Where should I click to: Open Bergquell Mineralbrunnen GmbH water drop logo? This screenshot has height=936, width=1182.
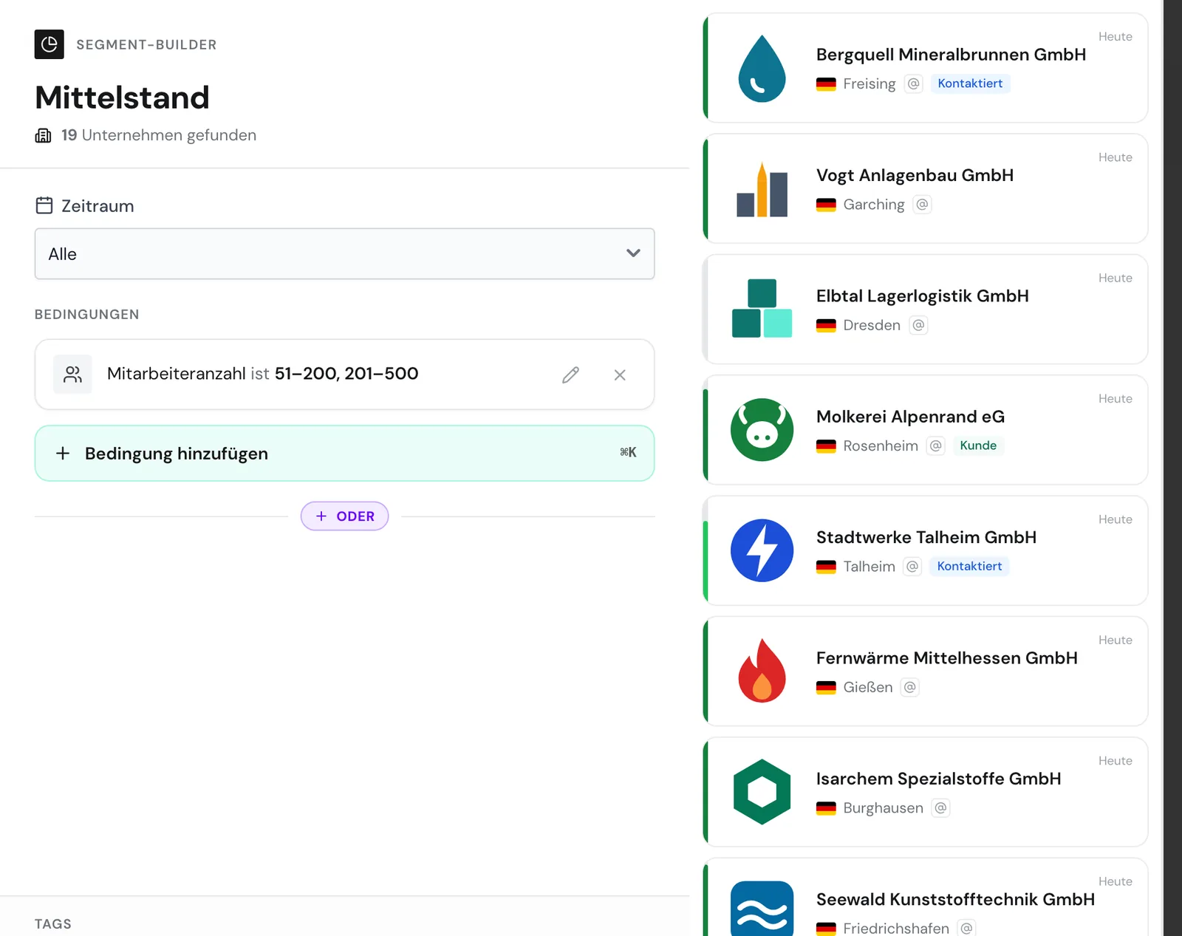pyautogui.click(x=762, y=68)
